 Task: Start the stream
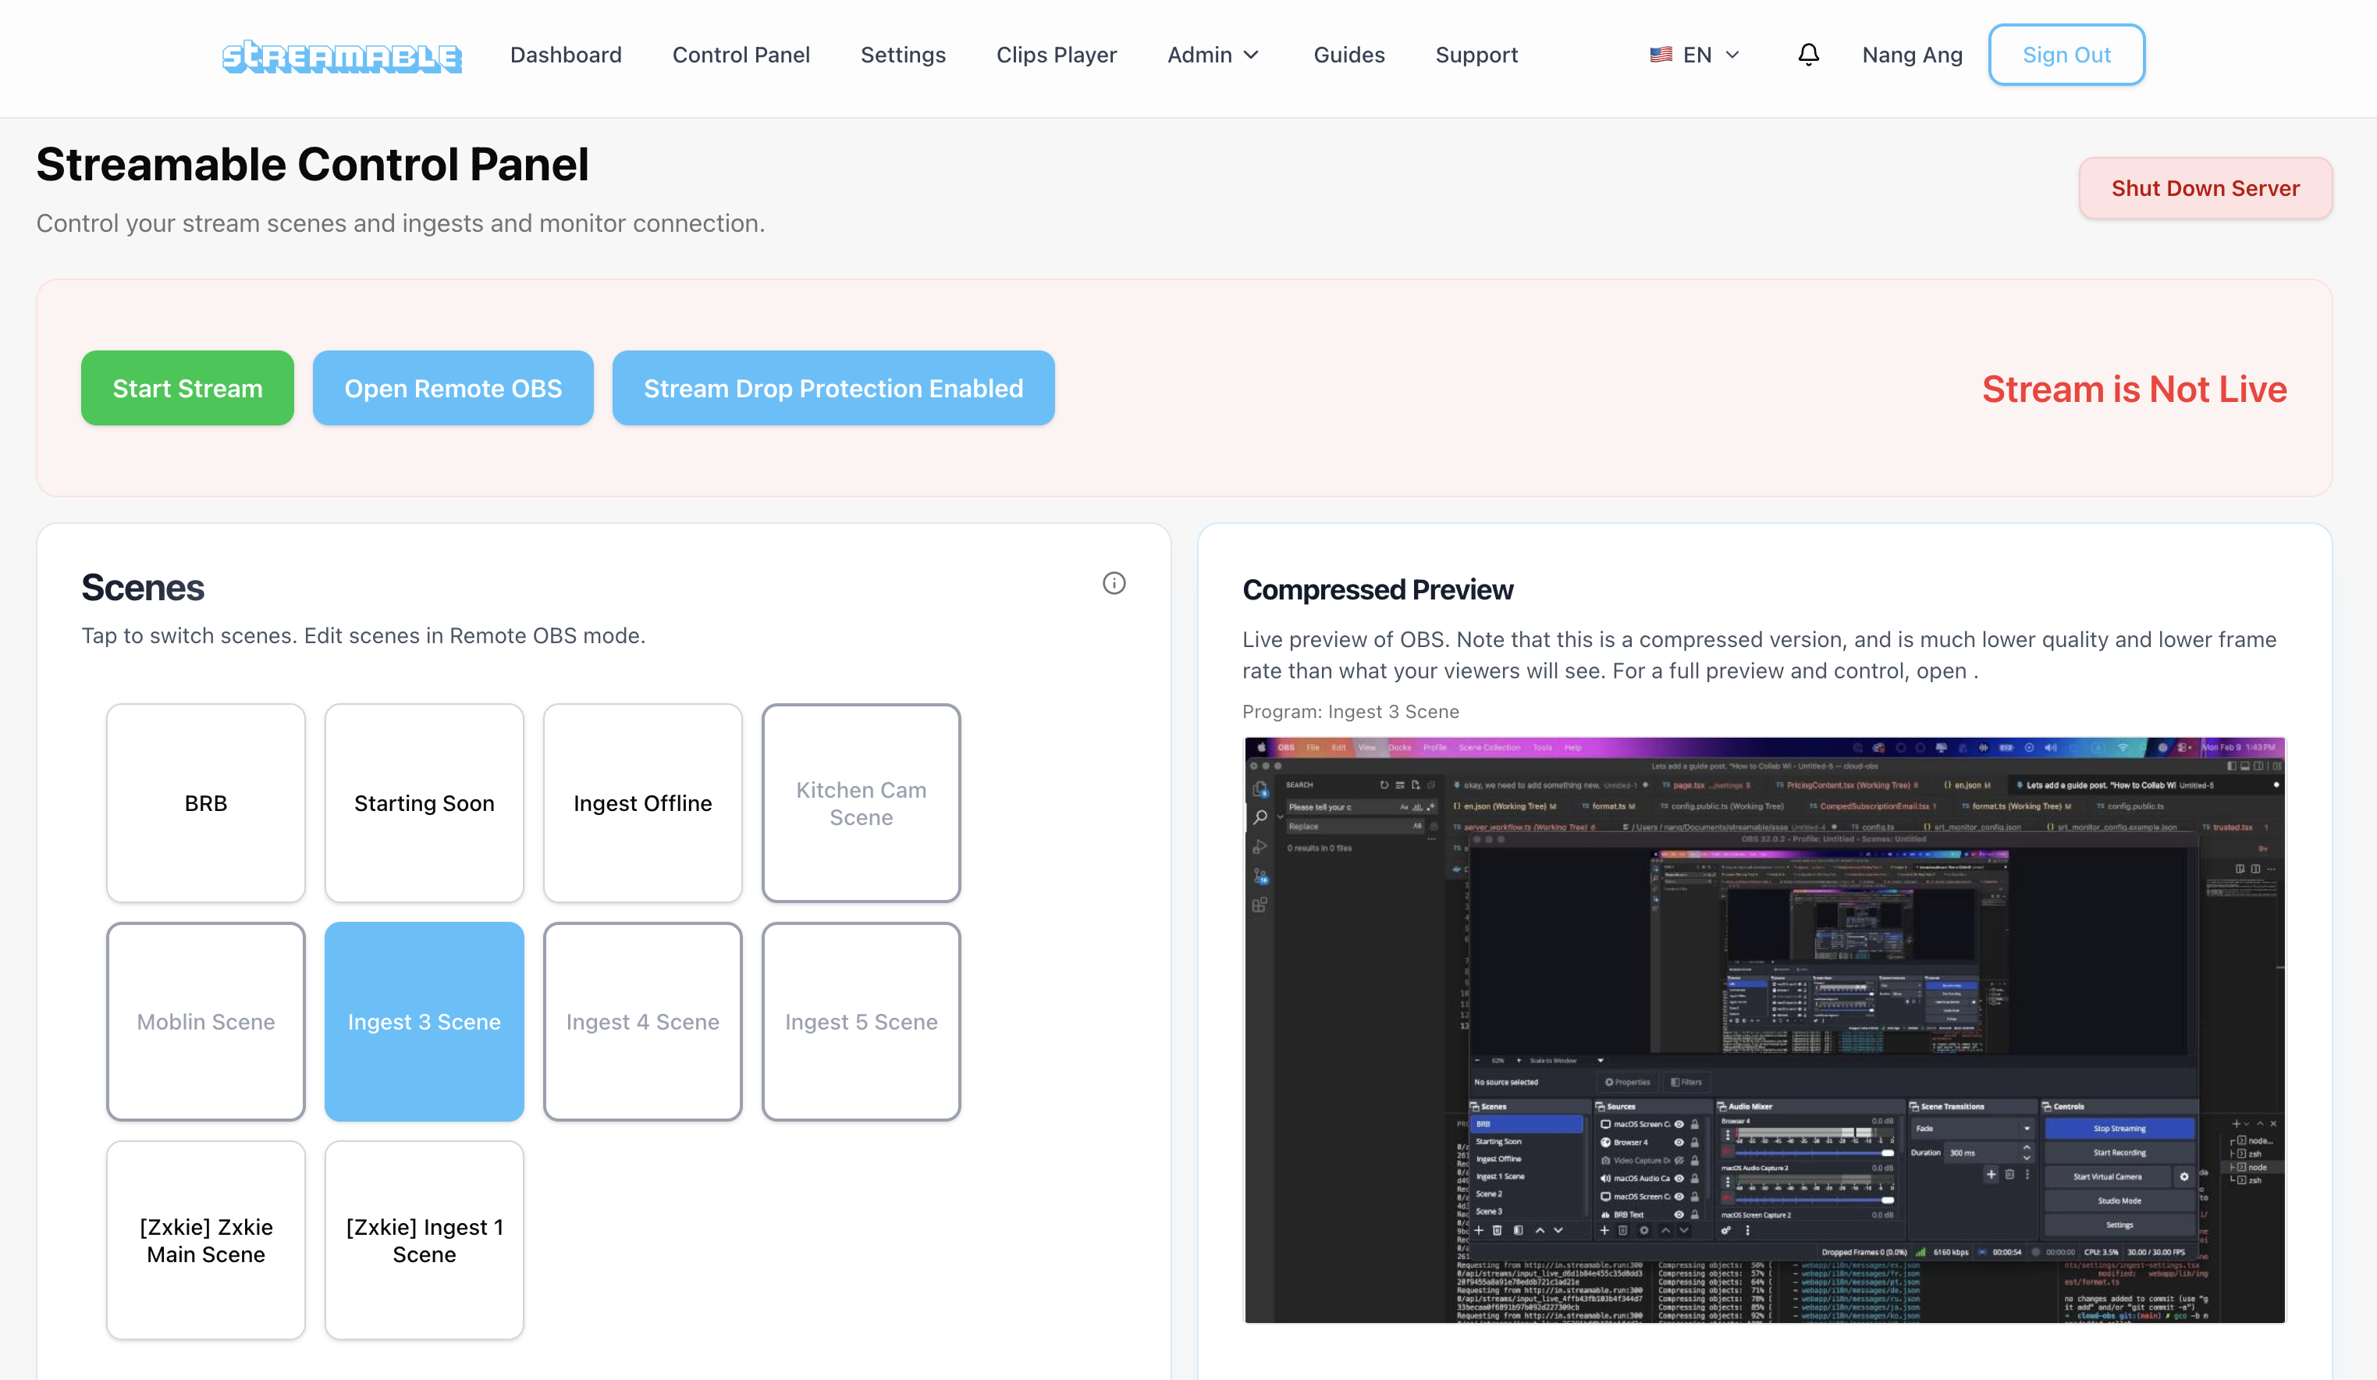tap(187, 388)
